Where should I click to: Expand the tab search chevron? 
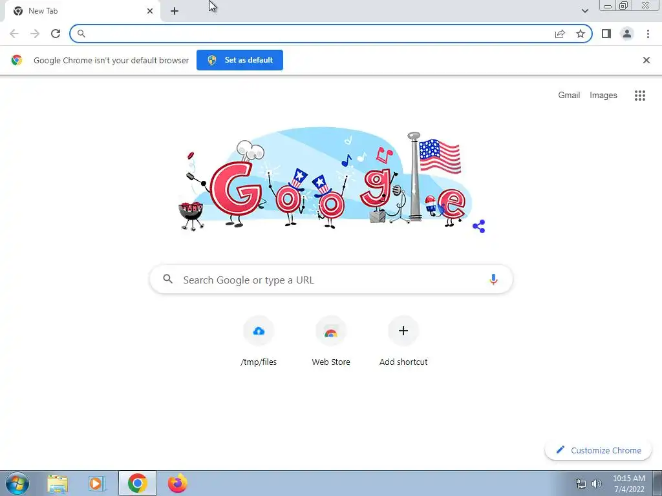[584, 11]
